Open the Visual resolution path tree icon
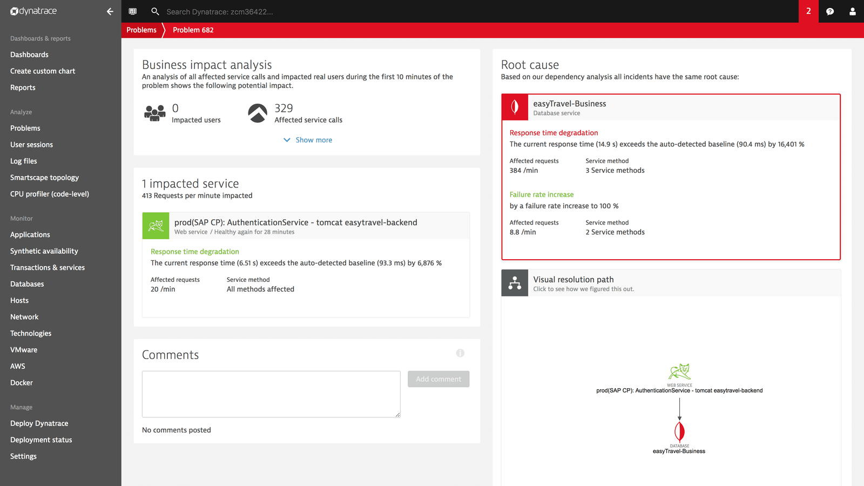Viewport: 864px width, 486px height. click(515, 283)
